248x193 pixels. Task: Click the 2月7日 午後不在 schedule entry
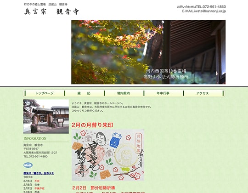click(34, 188)
